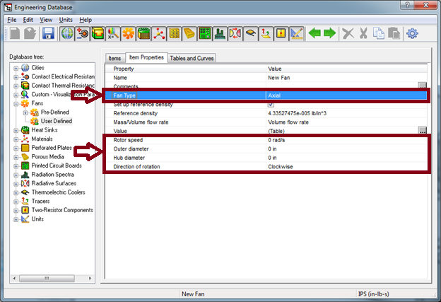441x302 pixels.
Task: Click the Fans toolbar icon
Action: click(x=128, y=33)
